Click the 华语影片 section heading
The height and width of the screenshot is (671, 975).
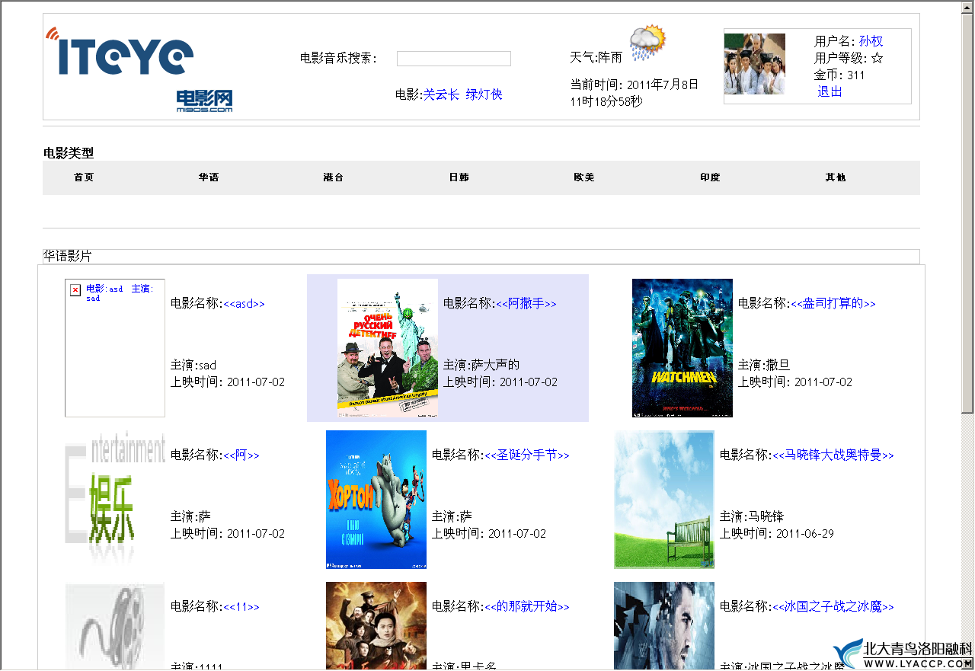click(x=67, y=256)
